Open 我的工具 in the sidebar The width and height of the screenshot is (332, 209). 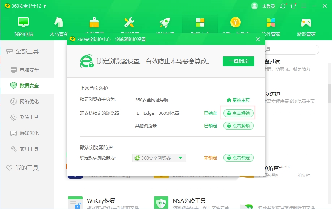[27, 168]
